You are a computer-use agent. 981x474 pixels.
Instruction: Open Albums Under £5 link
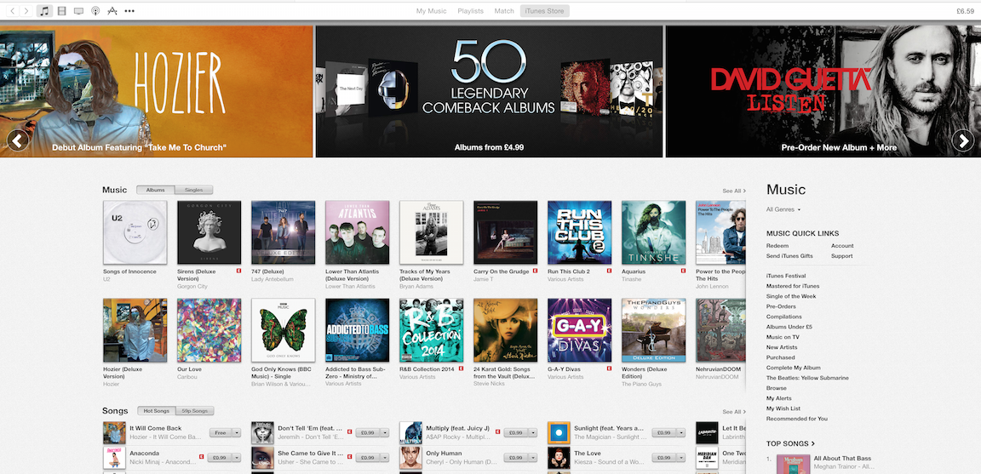coord(787,327)
